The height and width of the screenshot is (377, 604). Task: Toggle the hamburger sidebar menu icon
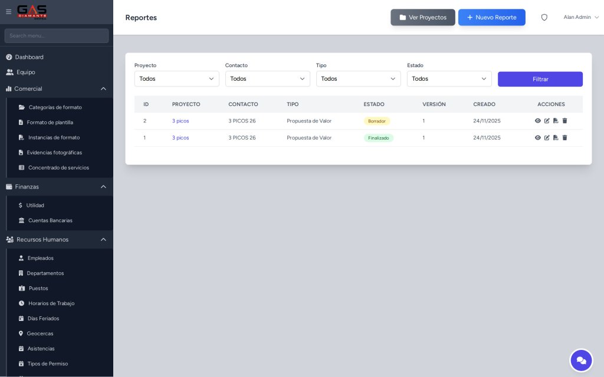8,12
